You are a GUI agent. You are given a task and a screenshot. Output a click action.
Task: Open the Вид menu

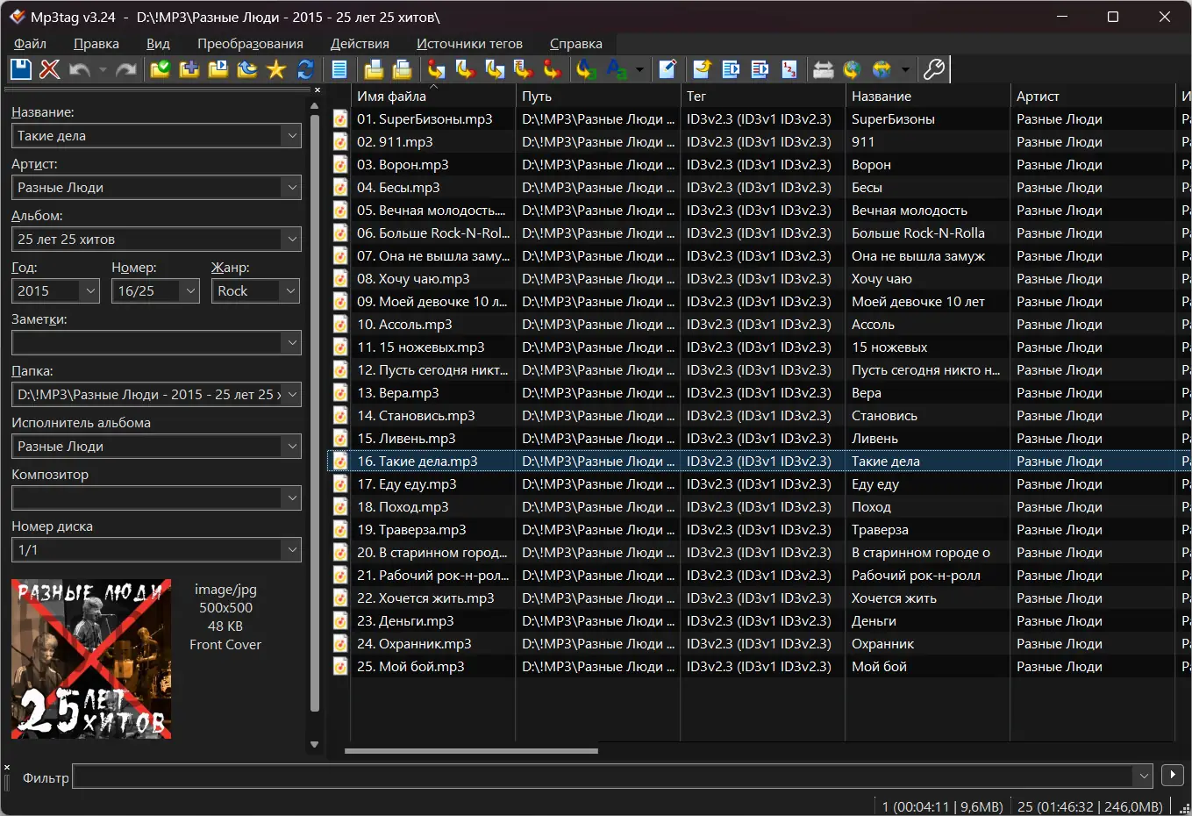click(x=158, y=44)
